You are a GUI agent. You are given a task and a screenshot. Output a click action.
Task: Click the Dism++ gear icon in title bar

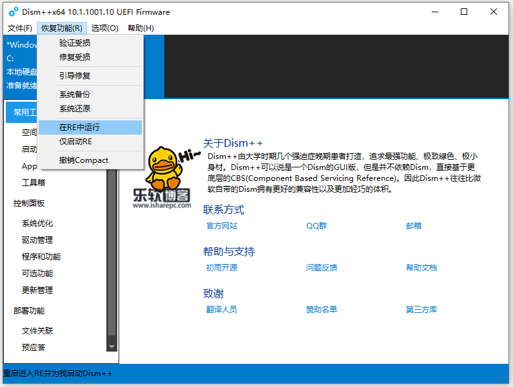coord(13,12)
